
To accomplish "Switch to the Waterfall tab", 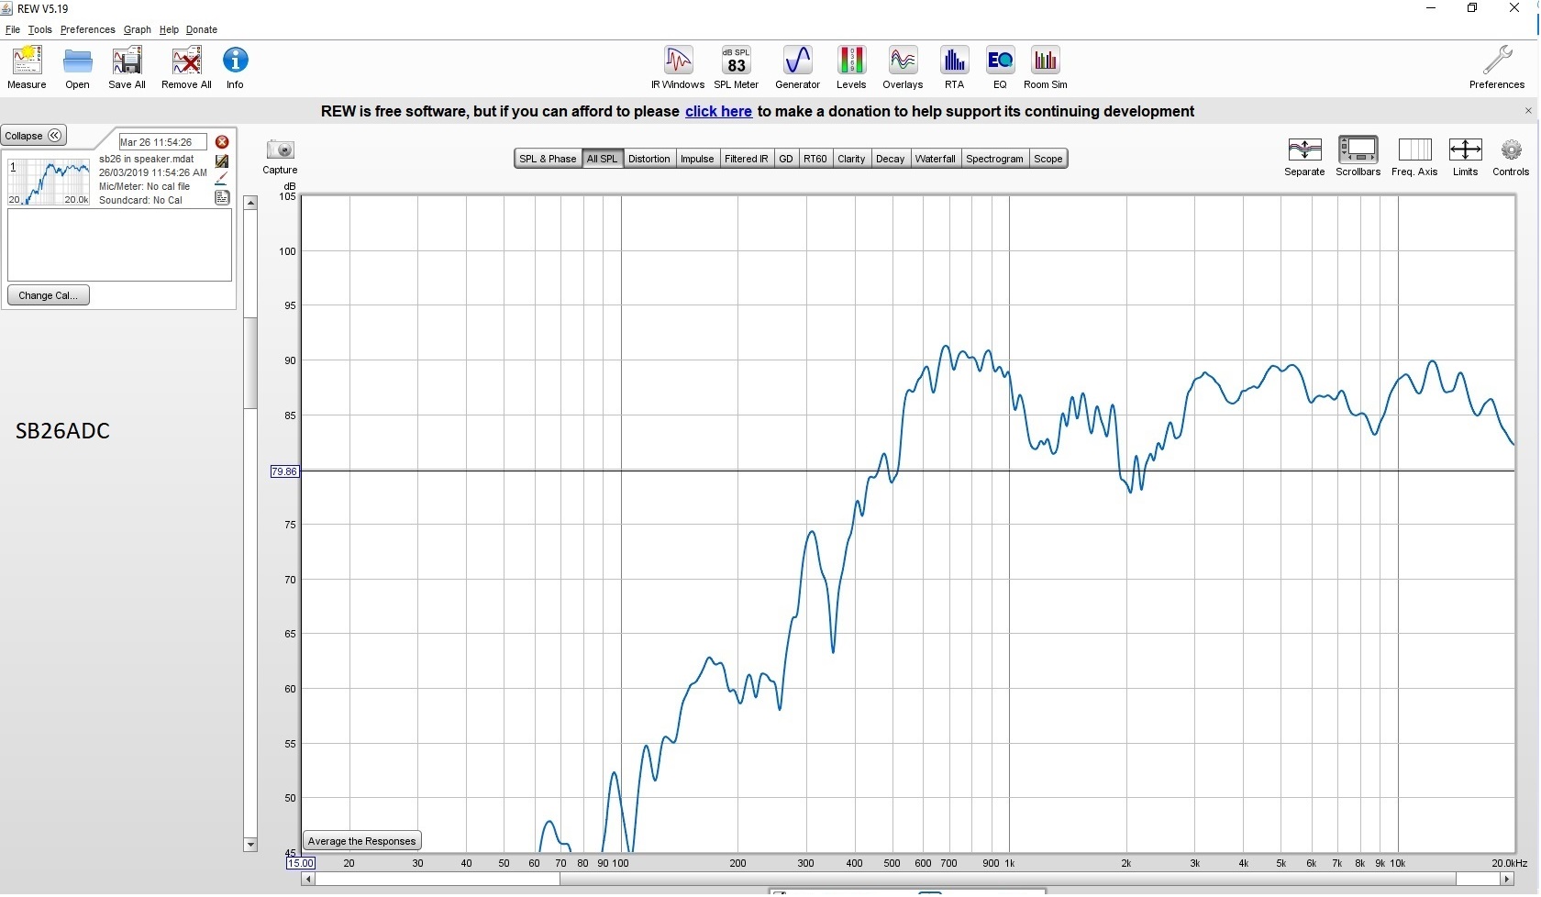I will coord(936,159).
